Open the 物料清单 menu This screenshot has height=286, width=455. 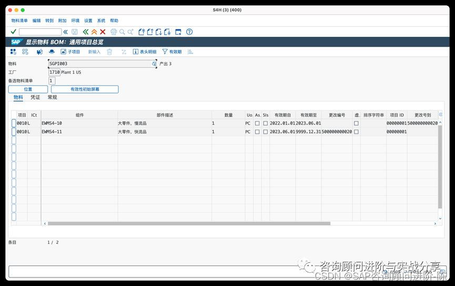click(19, 21)
